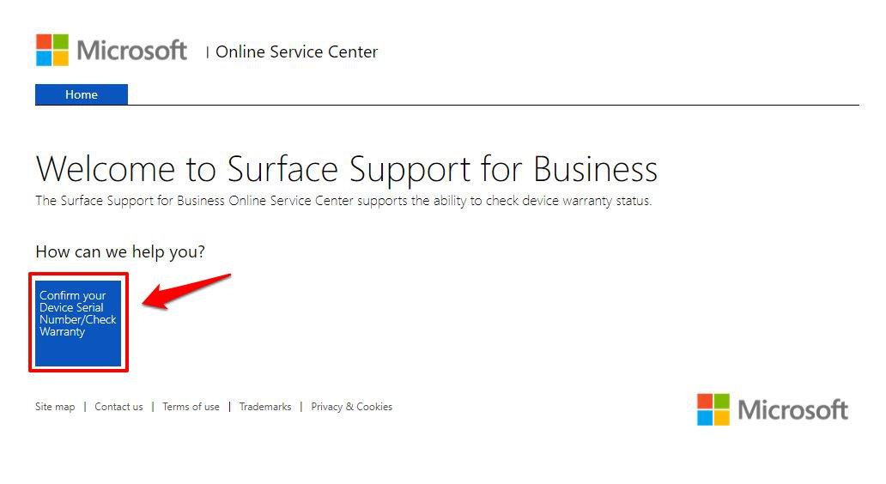Click the red arrow annotation

tap(186, 292)
